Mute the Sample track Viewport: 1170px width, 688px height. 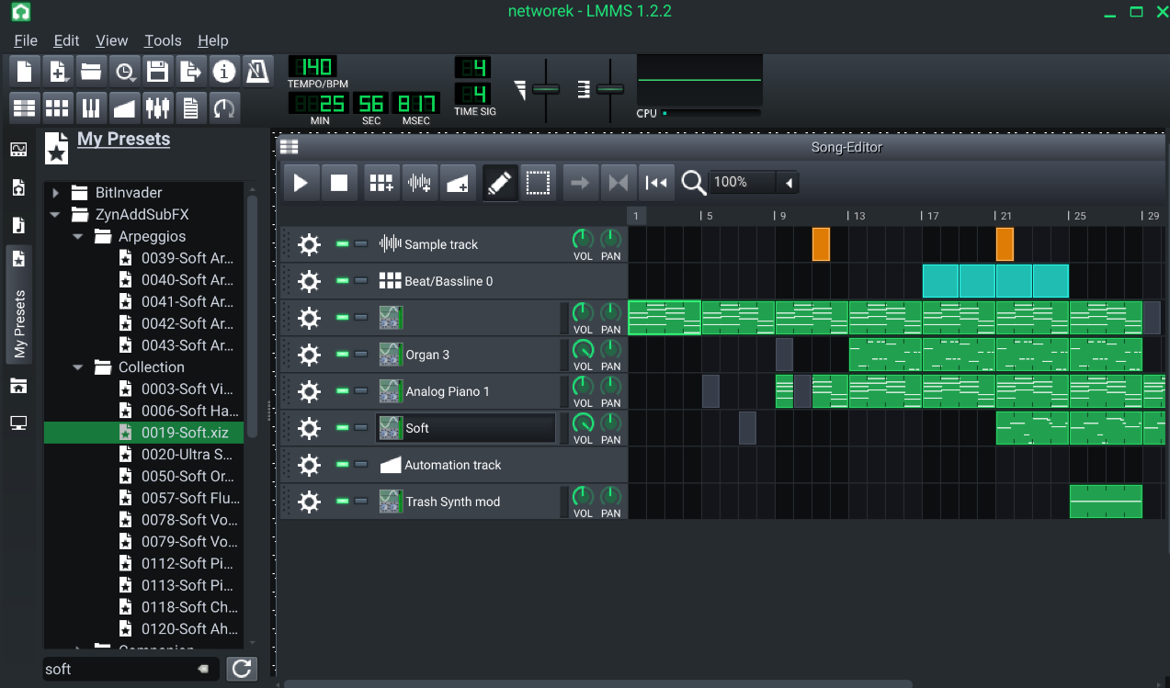point(343,243)
